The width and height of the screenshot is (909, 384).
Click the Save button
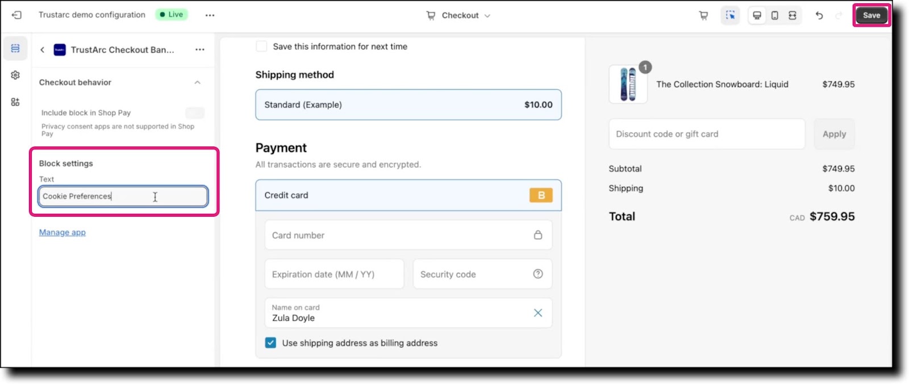pyautogui.click(x=872, y=15)
